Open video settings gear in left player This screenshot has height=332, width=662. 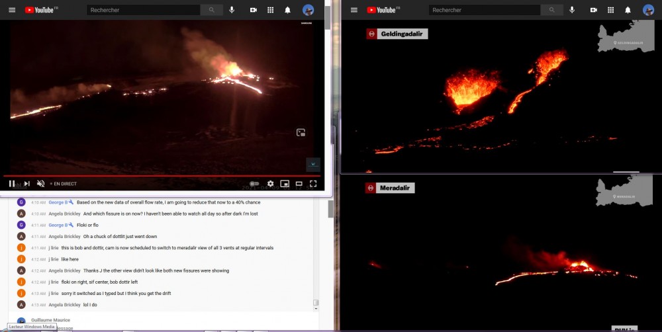pos(270,184)
